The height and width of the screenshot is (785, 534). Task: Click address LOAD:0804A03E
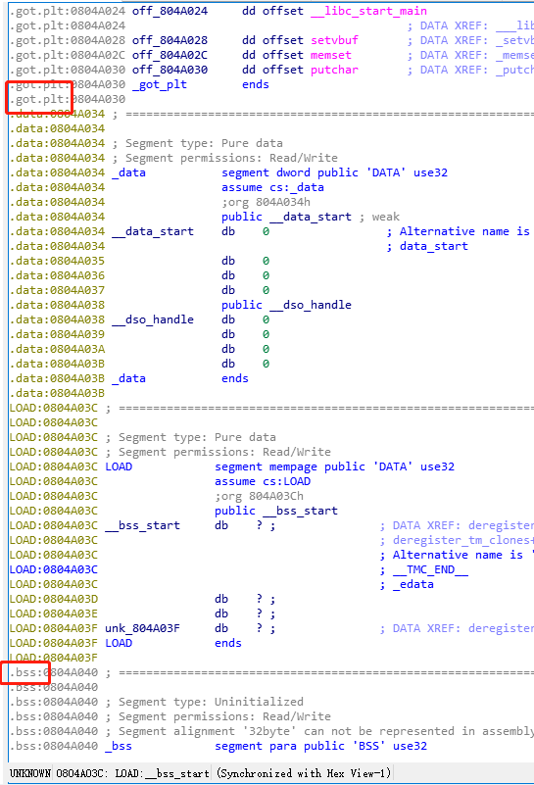point(54,613)
